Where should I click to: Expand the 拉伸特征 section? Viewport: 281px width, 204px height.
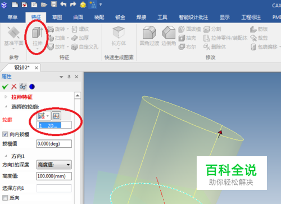pyautogui.click(x=6, y=97)
